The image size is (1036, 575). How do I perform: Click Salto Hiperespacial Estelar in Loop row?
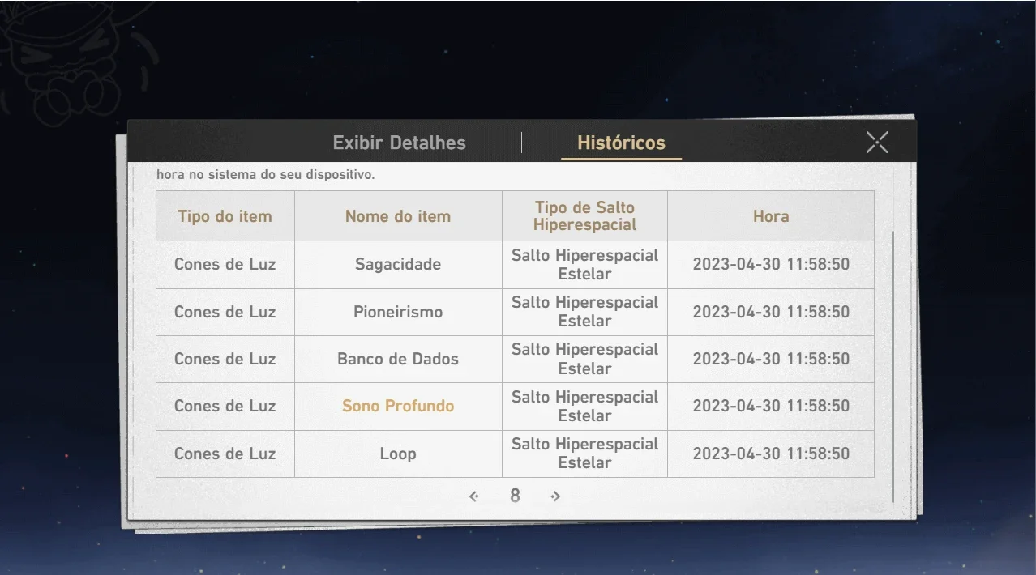(x=584, y=454)
